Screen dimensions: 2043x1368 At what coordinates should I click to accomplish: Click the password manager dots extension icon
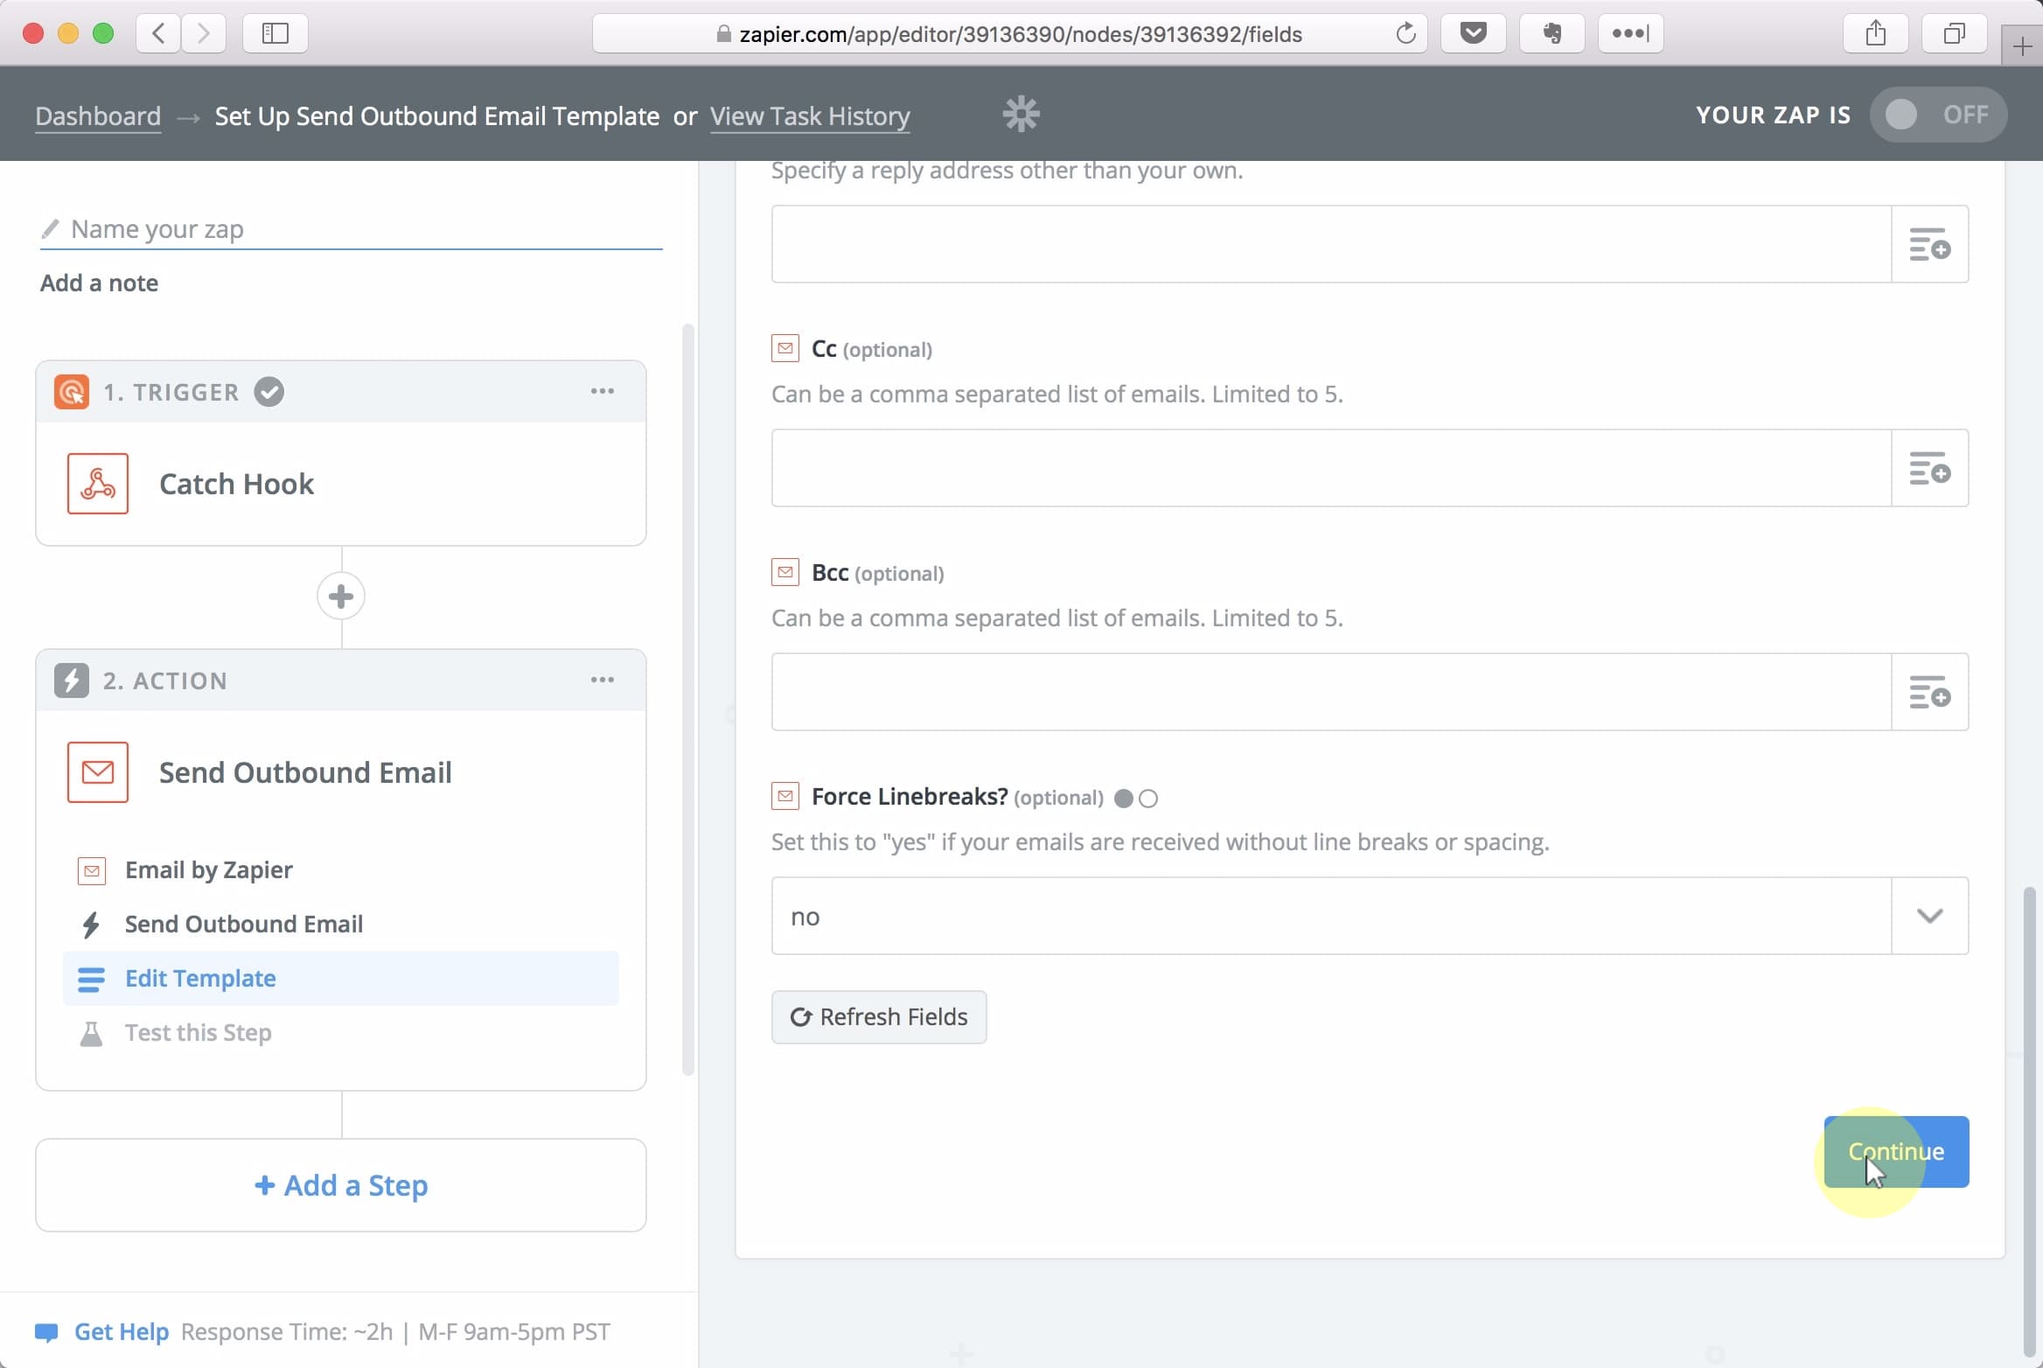(x=1631, y=34)
